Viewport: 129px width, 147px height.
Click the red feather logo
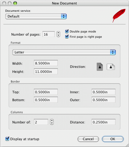[x=119, y=15]
